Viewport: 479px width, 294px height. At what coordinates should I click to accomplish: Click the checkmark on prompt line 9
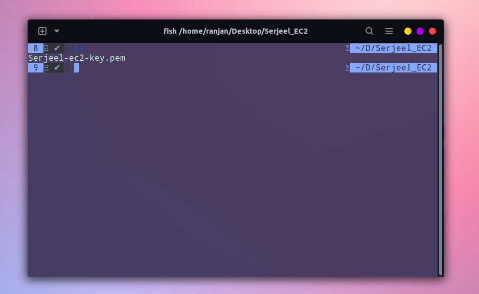tap(57, 68)
